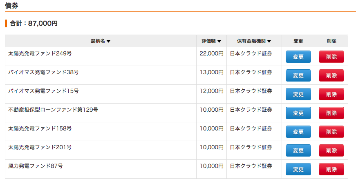Select the 太陽光発電ファンド249号 name cell

[x=101, y=57]
